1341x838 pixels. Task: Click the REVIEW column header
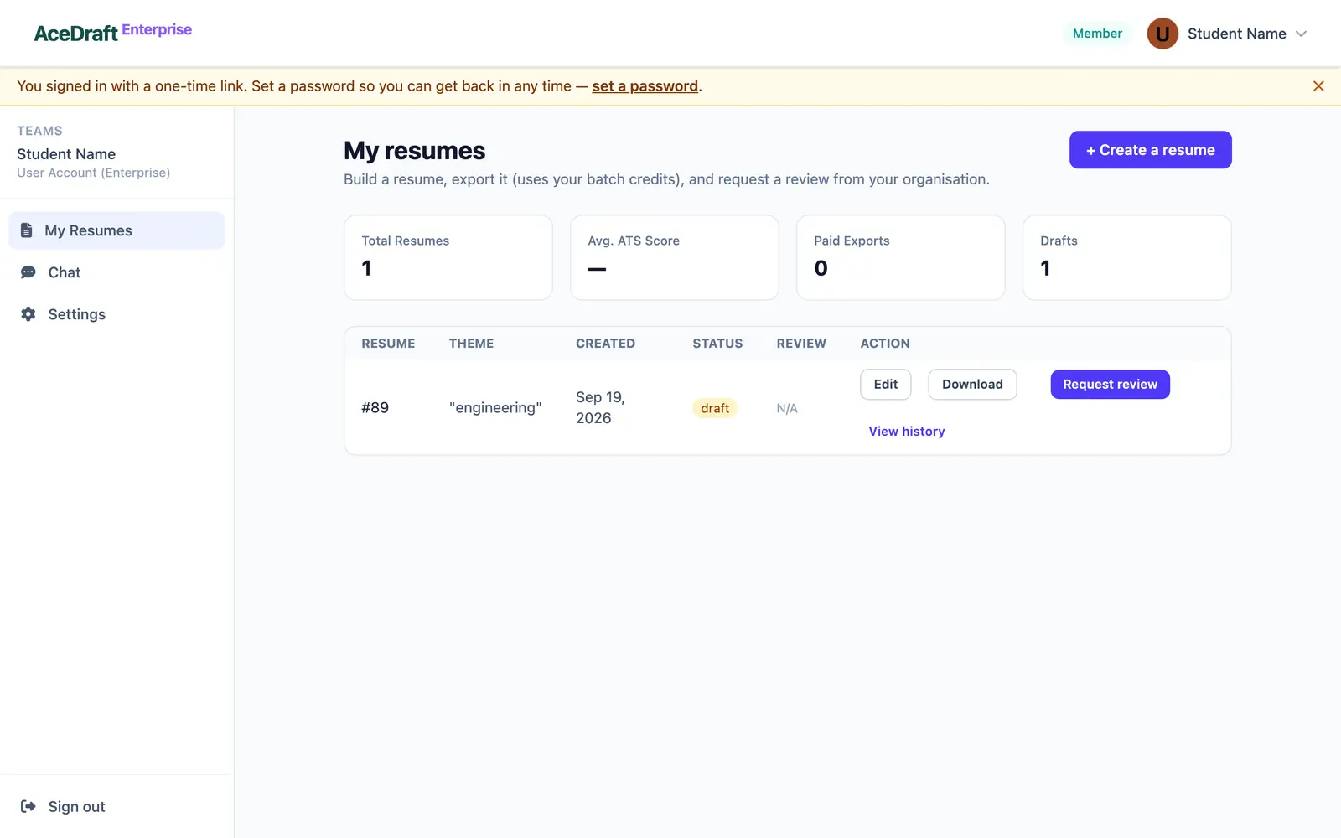[801, 344]
